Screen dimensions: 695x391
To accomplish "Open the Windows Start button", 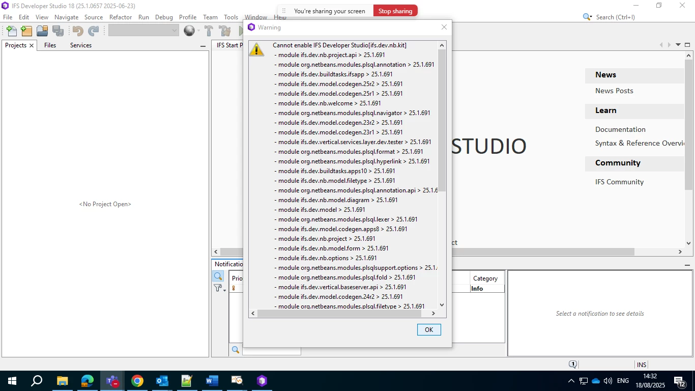I will coord(12,381).
